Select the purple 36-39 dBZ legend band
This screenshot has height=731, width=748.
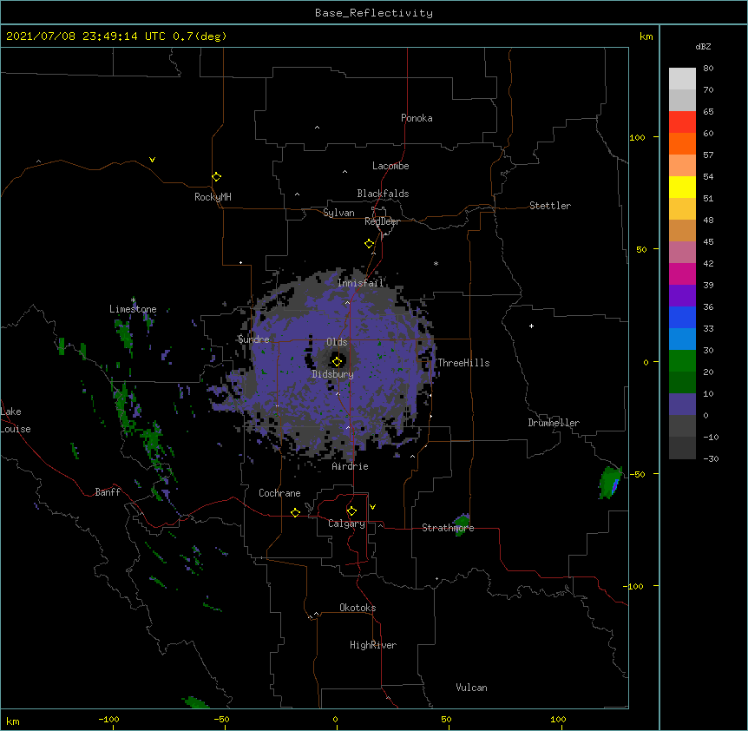pos(682,296)
